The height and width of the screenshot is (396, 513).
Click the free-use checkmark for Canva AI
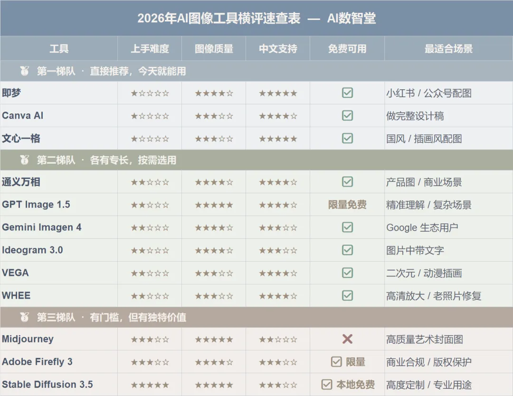pos(347,115)
